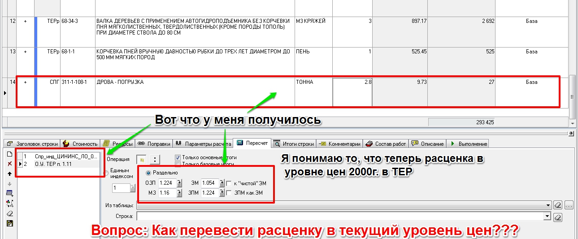This screenshot has width=578, height=239.
Task: Open the Итоги строки tab
Action: point(294,144)
